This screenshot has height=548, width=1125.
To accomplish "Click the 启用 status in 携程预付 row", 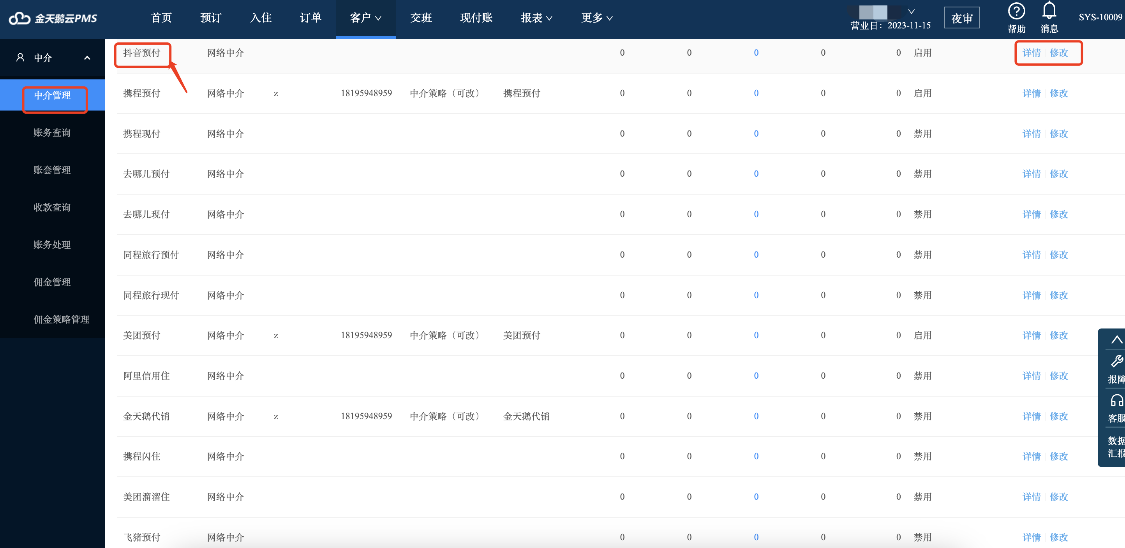I will point(922,93).
